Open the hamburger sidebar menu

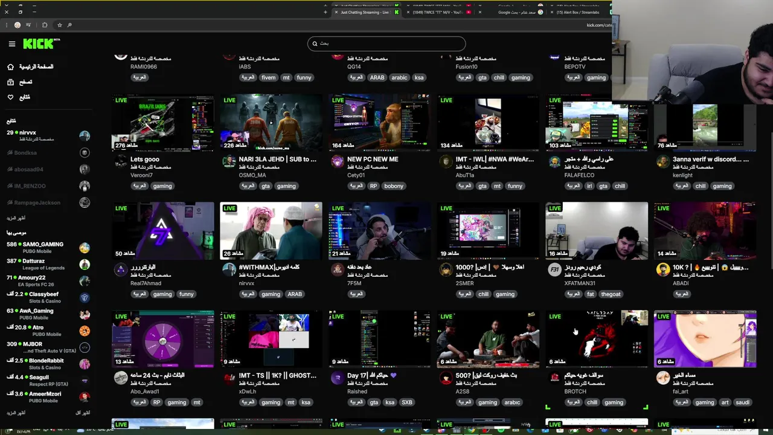[x=11, y=43]
